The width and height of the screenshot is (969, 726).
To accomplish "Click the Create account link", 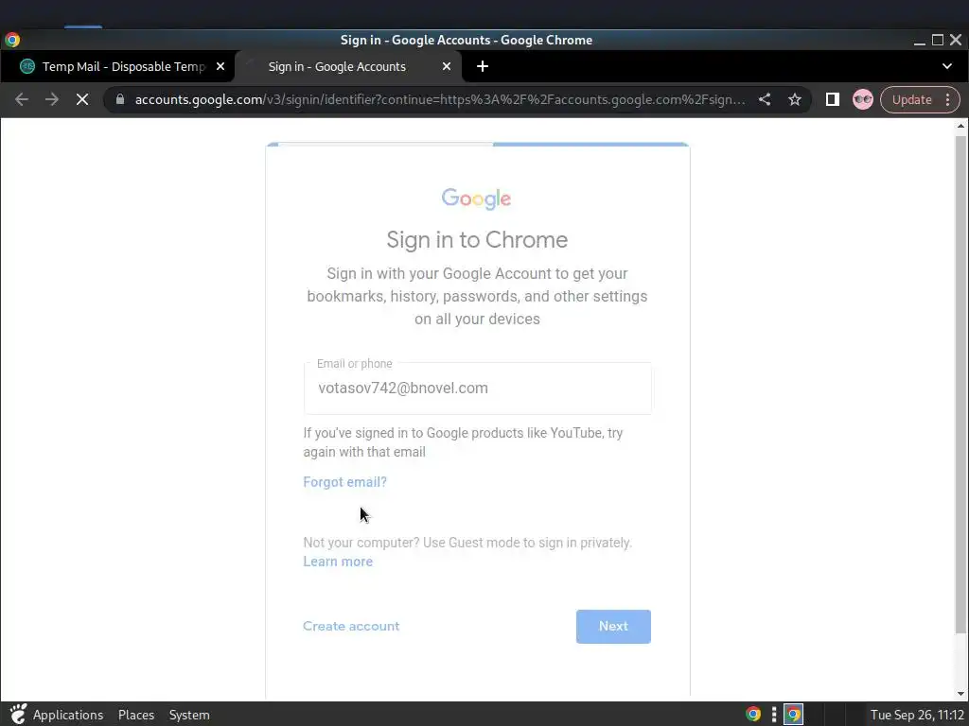I will pos(351,626).
